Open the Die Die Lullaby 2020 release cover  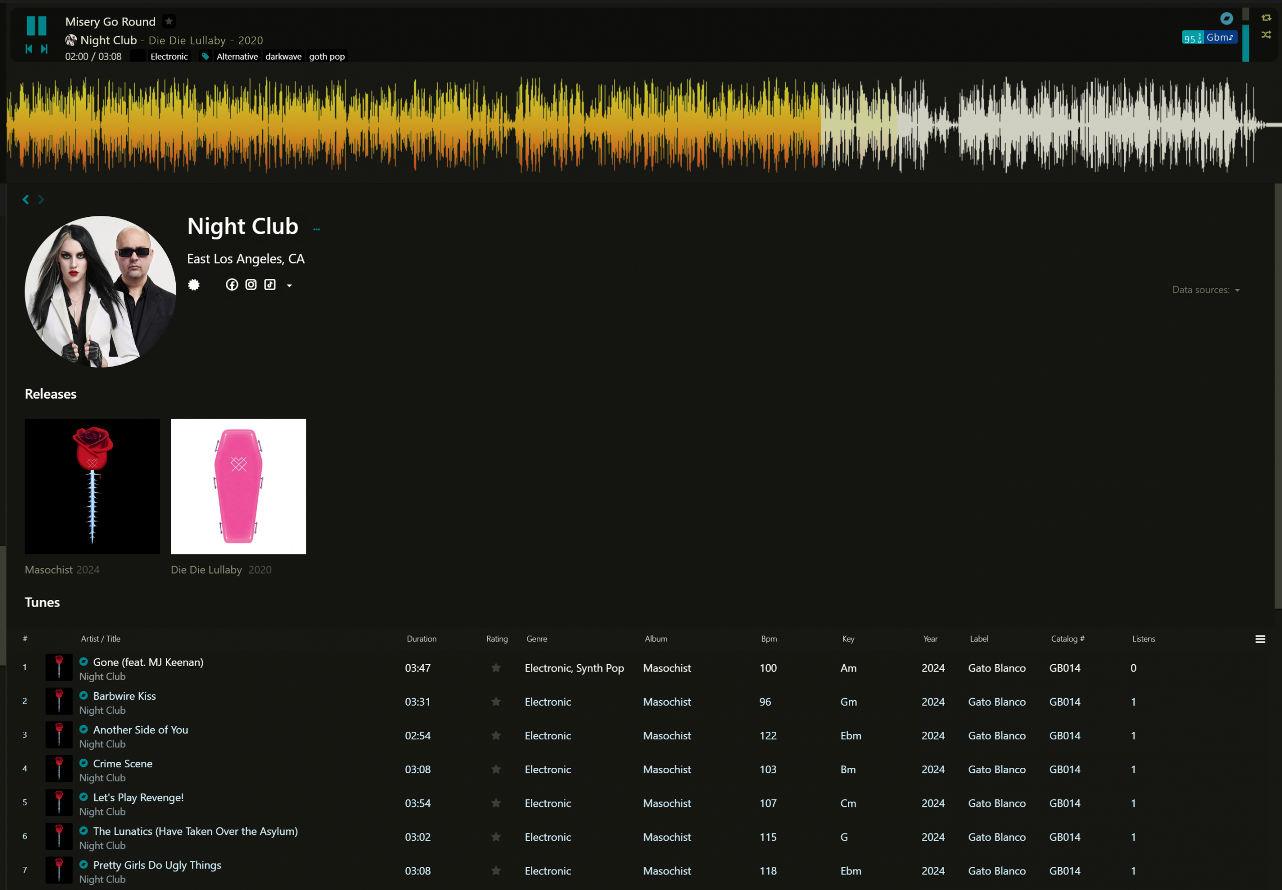pyautogui.click(x=238, y=486)
